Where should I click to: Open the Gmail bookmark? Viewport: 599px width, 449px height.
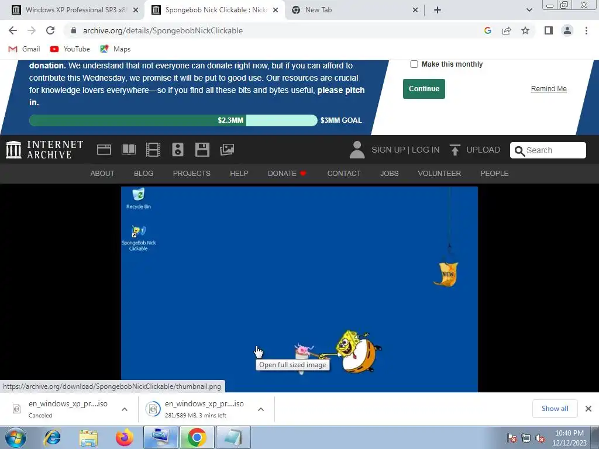click(x=24, y=49)
